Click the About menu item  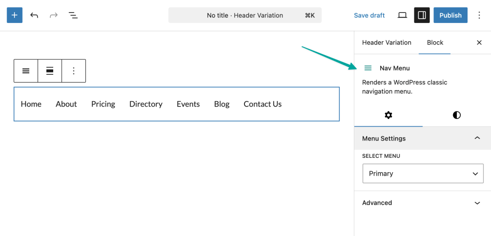(66, 104)
